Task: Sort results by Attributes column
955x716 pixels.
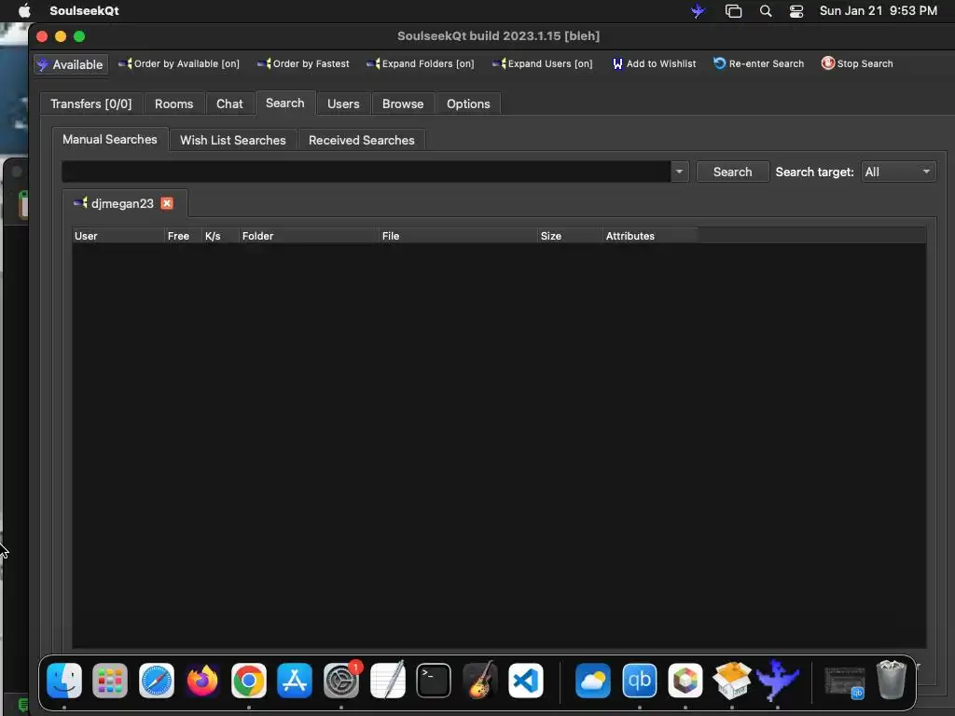Action: point(650,236)
